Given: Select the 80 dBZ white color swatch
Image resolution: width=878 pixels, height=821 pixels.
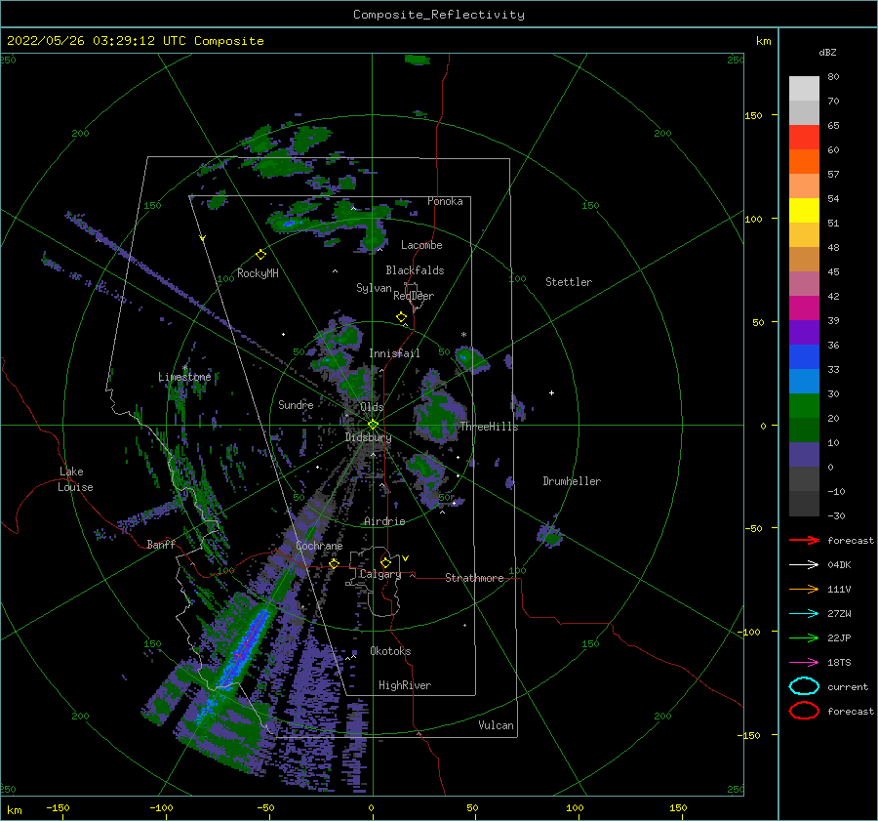Looking at the screenshot, I should tap(804, 89).
